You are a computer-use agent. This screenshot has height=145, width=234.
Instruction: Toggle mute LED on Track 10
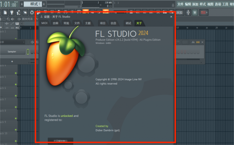tap(16, 141)
